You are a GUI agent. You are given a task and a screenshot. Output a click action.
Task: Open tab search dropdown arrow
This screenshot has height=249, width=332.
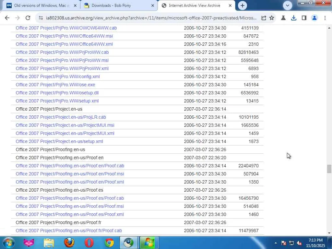click(287, 6)
